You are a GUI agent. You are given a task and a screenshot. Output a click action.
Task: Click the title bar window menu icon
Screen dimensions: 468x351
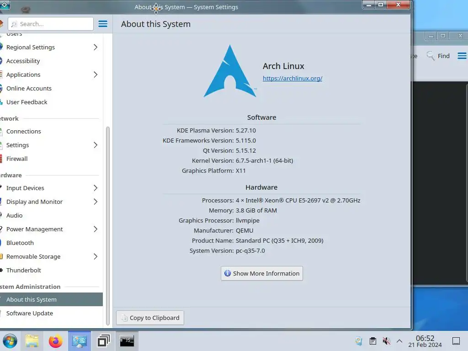(x=4, y=5)
